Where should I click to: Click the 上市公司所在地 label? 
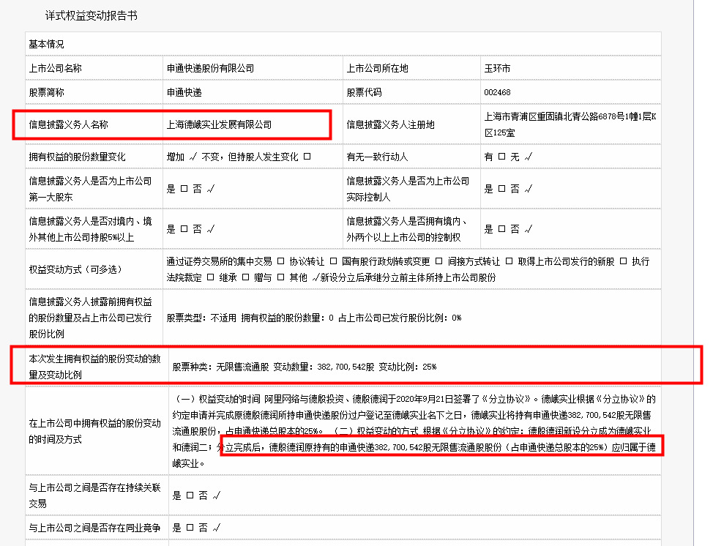(x=378, y=68)
